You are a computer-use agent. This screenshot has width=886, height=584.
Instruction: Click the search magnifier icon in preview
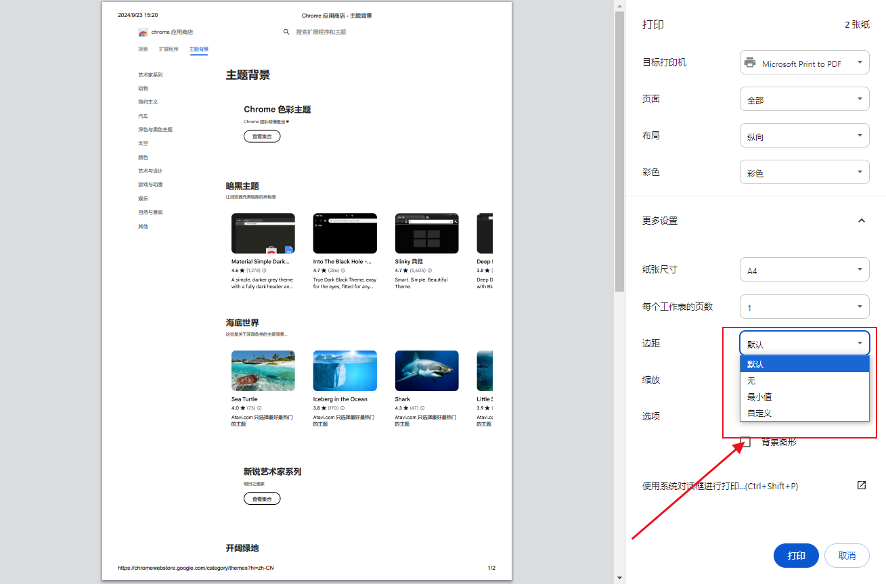(286, 32)
